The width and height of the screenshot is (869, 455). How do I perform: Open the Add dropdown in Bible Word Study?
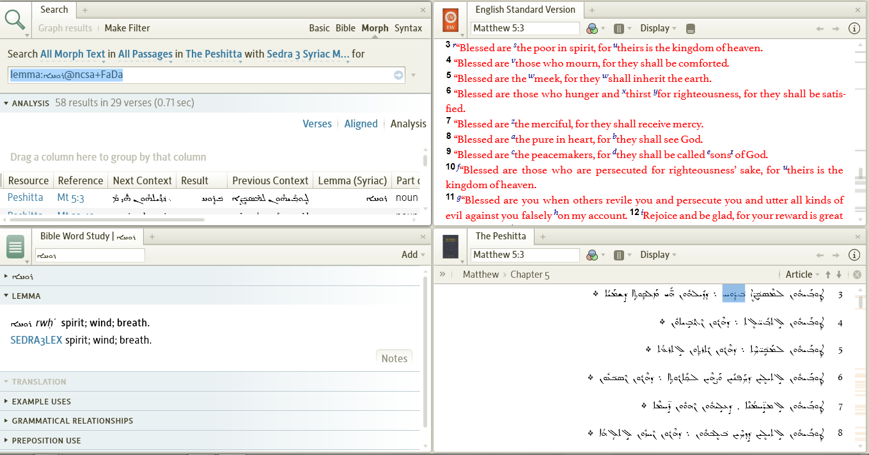click(413, 255)
